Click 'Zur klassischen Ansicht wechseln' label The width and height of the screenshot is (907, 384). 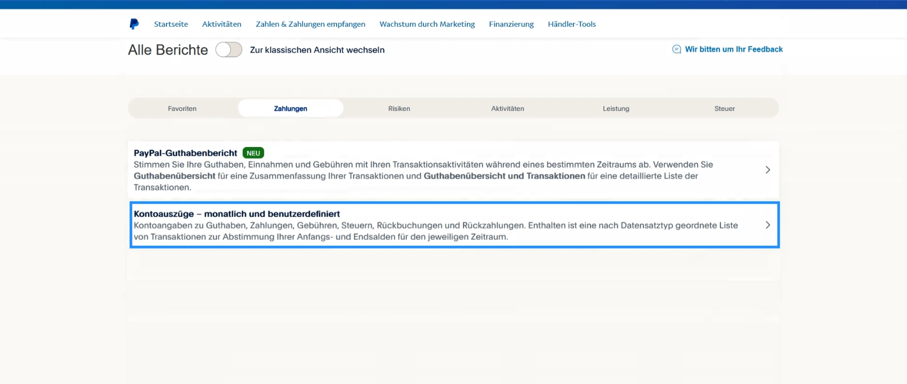click(x=317, y=50)
